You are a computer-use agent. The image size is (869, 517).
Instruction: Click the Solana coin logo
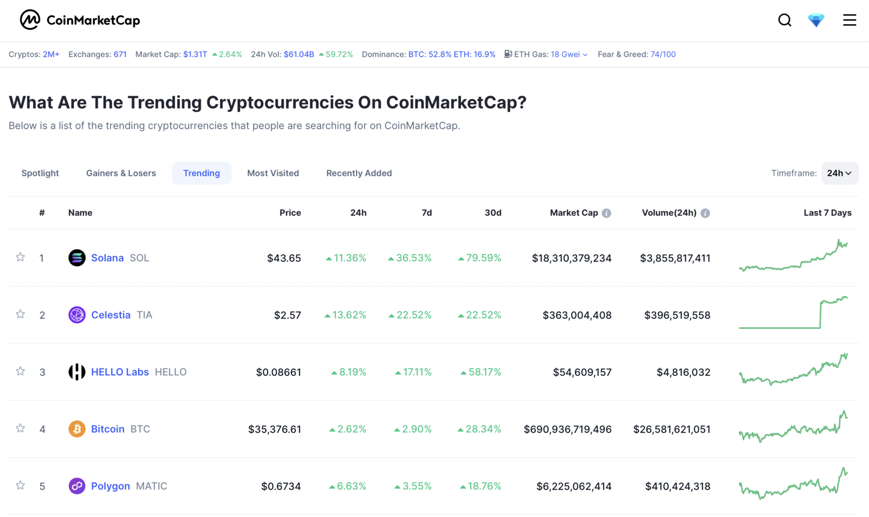point(77,257)
